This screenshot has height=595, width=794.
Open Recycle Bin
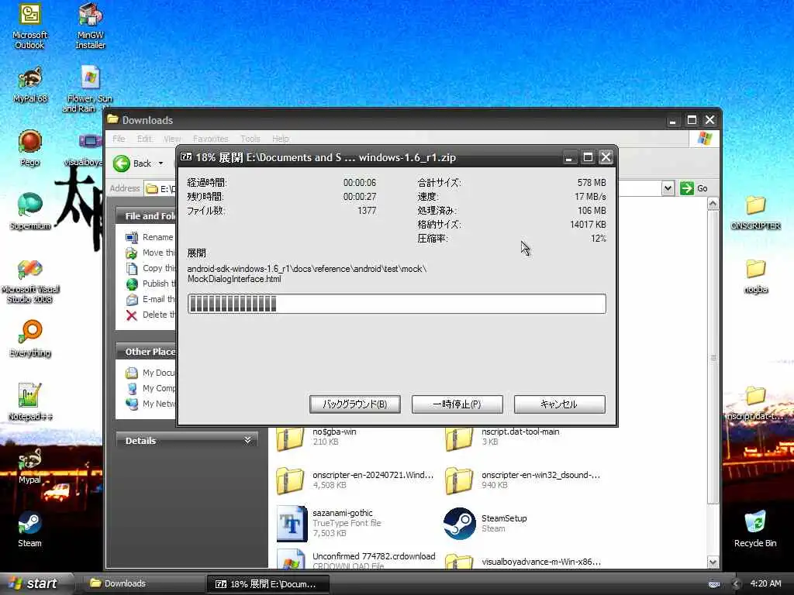click(x=755, y=529)
